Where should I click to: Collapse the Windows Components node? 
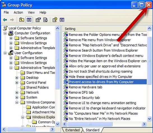tap(17, 102)
